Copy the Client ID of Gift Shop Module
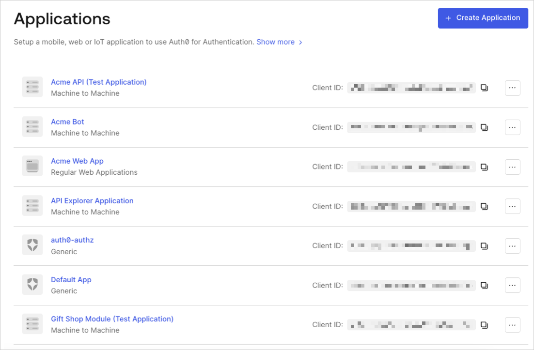 click(485, 324)
